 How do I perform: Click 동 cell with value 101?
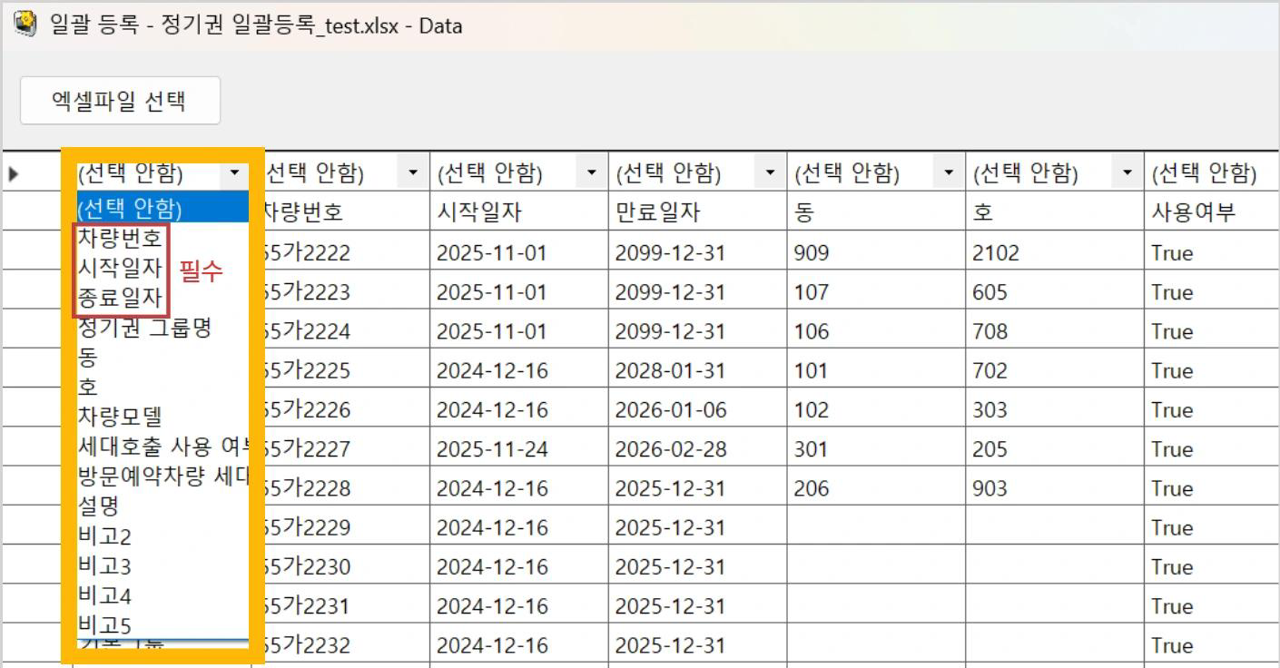tap(876, 370)
